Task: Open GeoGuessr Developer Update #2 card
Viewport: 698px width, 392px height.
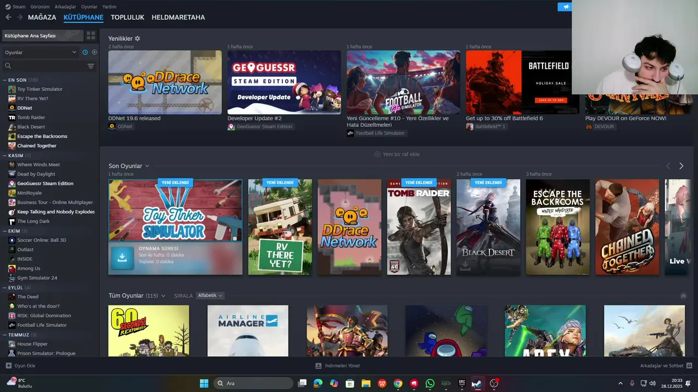Action: pyautogui.click(x=284, y=82)
